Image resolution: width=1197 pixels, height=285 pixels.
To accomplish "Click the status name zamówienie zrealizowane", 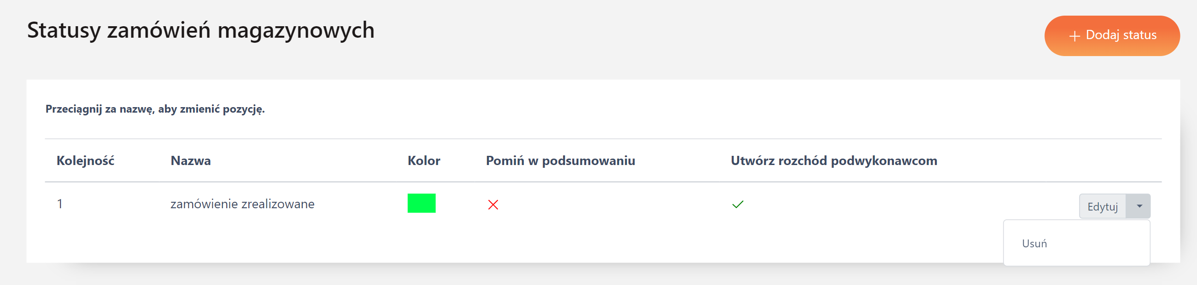I will tap(242, 204).
